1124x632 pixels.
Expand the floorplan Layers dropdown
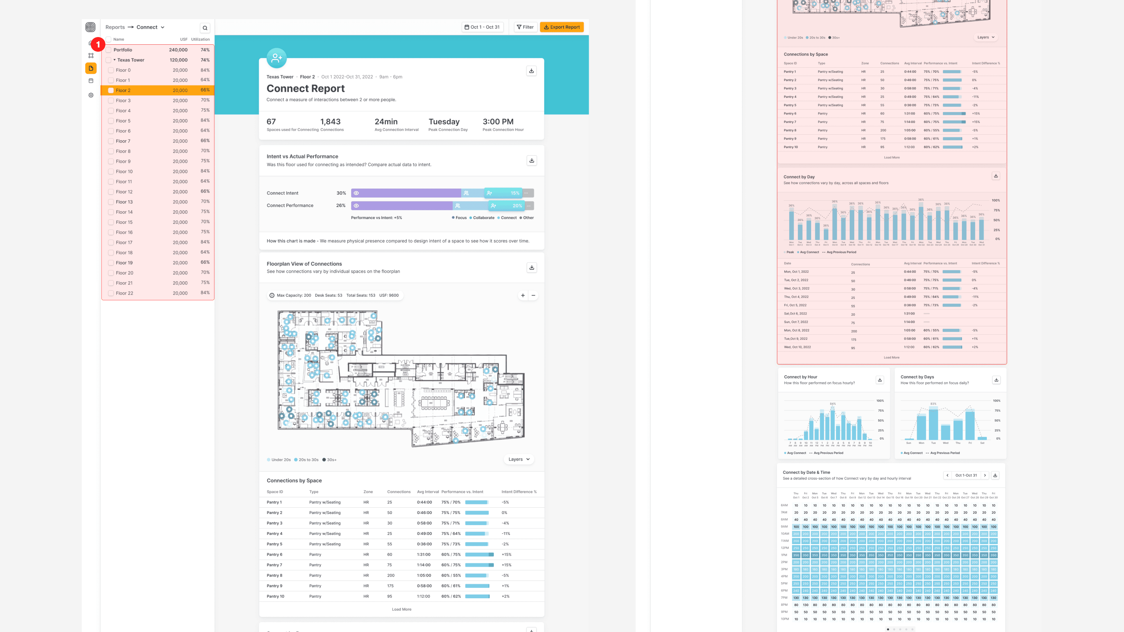click(x=518, y=459)
